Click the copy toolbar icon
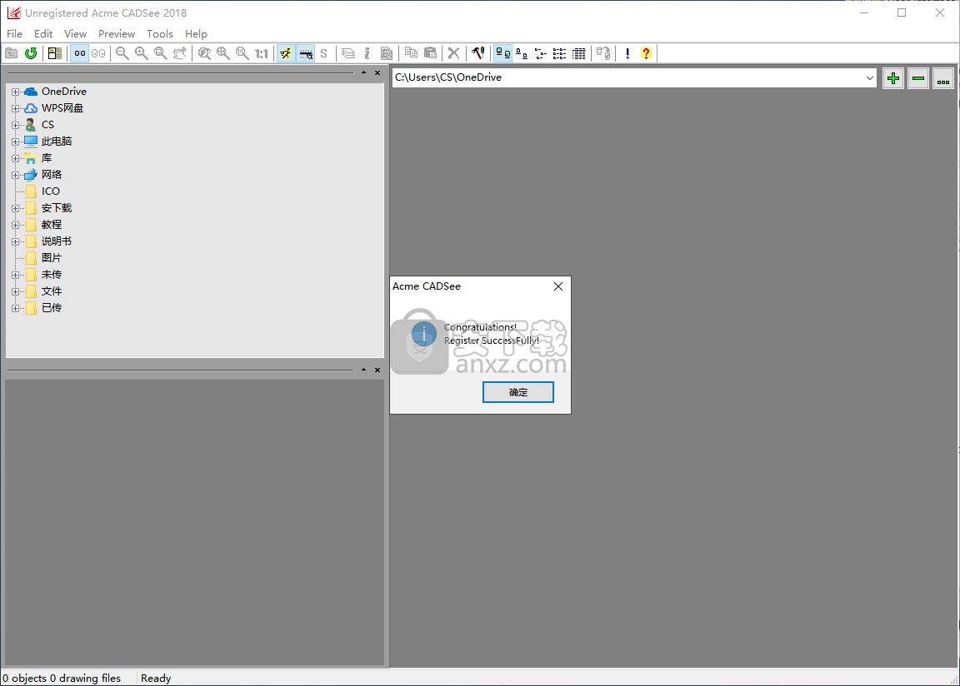960x686 pixels. 412,54
